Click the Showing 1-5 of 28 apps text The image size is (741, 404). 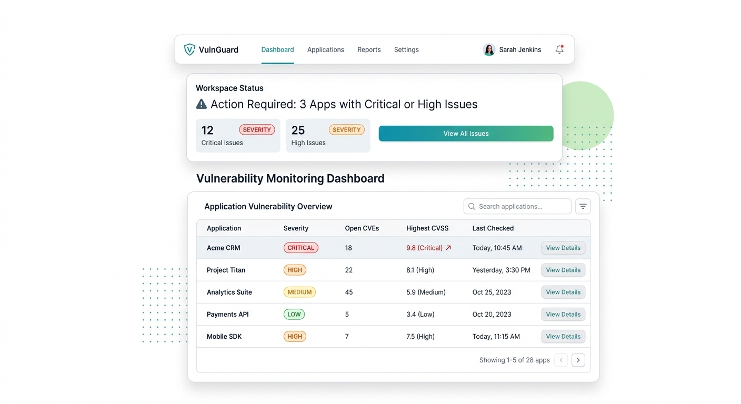pos(515,360)
